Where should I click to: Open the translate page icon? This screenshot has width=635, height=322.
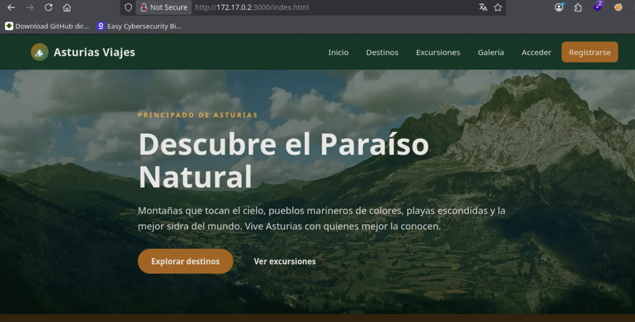tap(483, 7)
